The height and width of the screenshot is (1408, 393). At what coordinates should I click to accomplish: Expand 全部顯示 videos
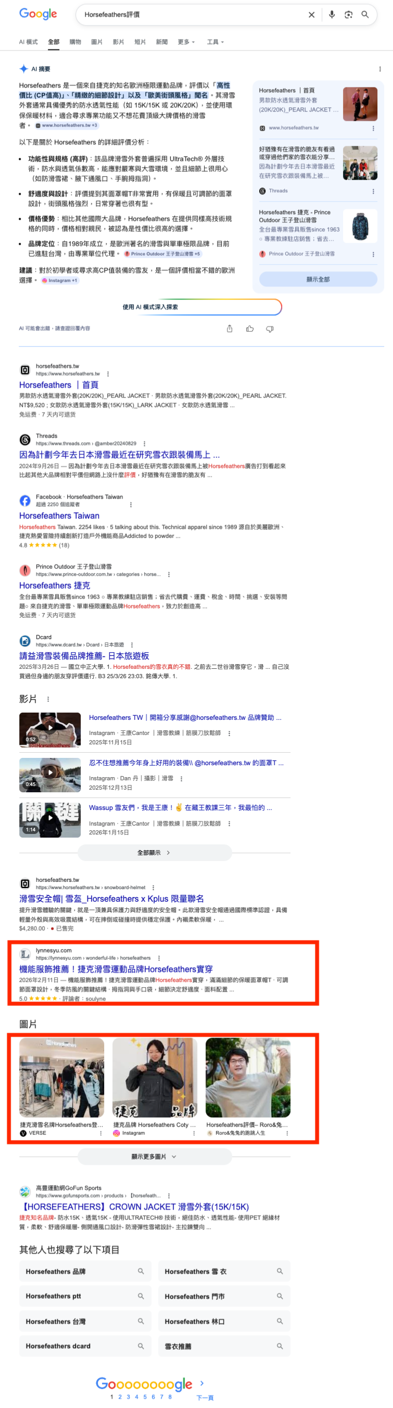coord(155,852)
